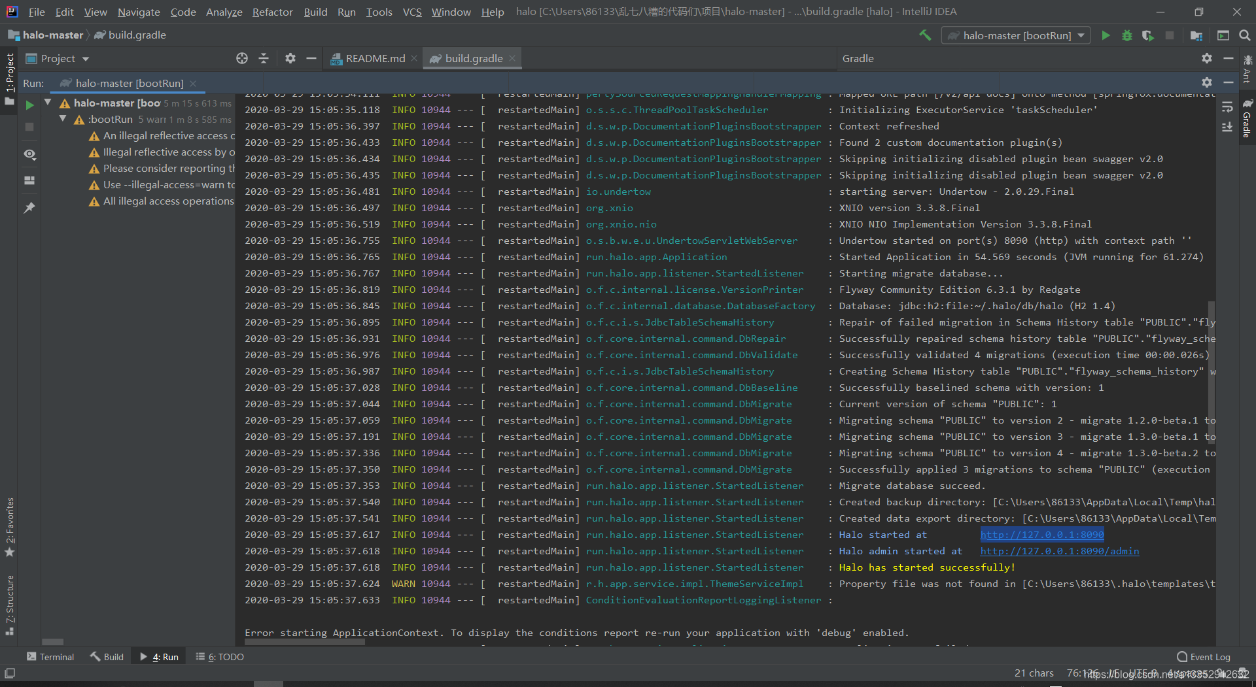Screen dimensions: 1256x687
Task: Hide the Gradle tool window
Action: [1229, 58]
